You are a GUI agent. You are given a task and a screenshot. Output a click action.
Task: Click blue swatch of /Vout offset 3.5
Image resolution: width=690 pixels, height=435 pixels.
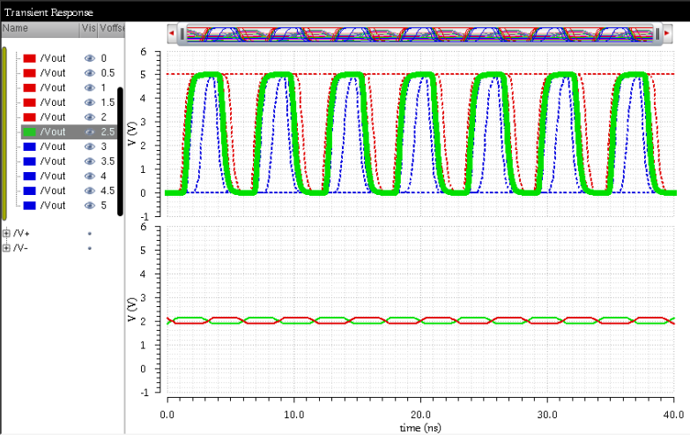(x=29, y=161)
